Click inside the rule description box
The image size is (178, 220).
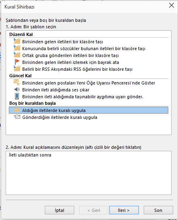(88, 173)
